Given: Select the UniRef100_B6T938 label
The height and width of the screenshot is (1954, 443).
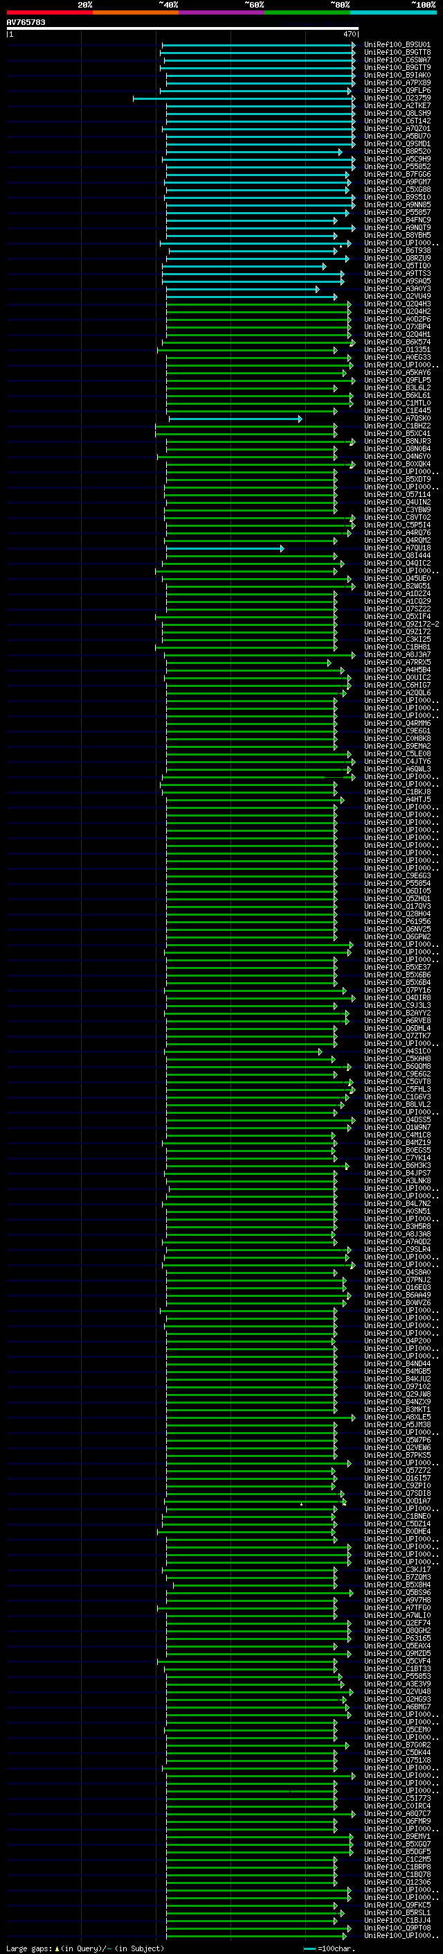Looking at the screenshot, I should click(397, 250).
